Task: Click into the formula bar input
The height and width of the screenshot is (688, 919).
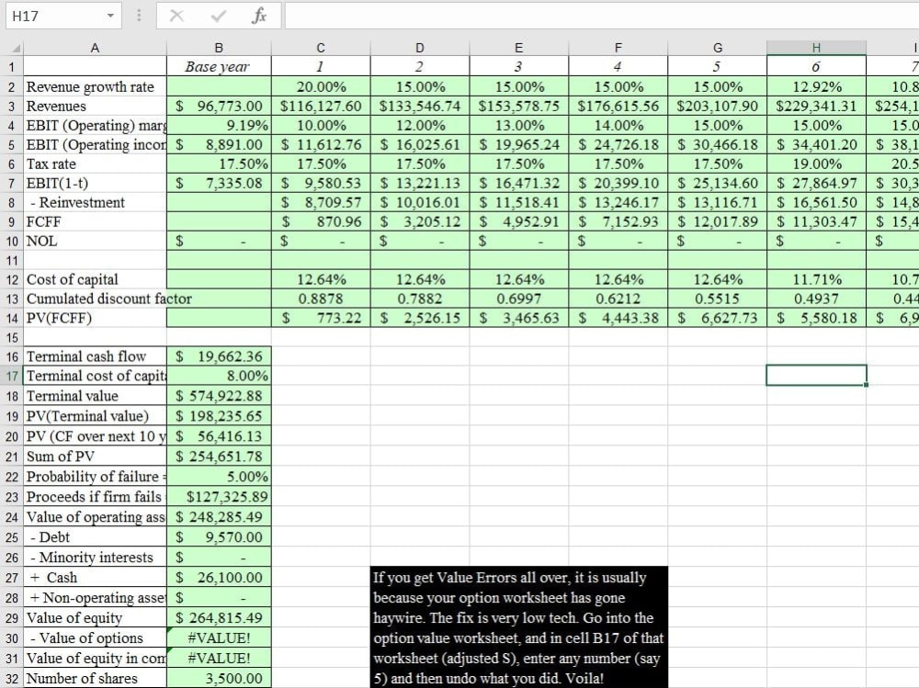Action: click(601, 16)
